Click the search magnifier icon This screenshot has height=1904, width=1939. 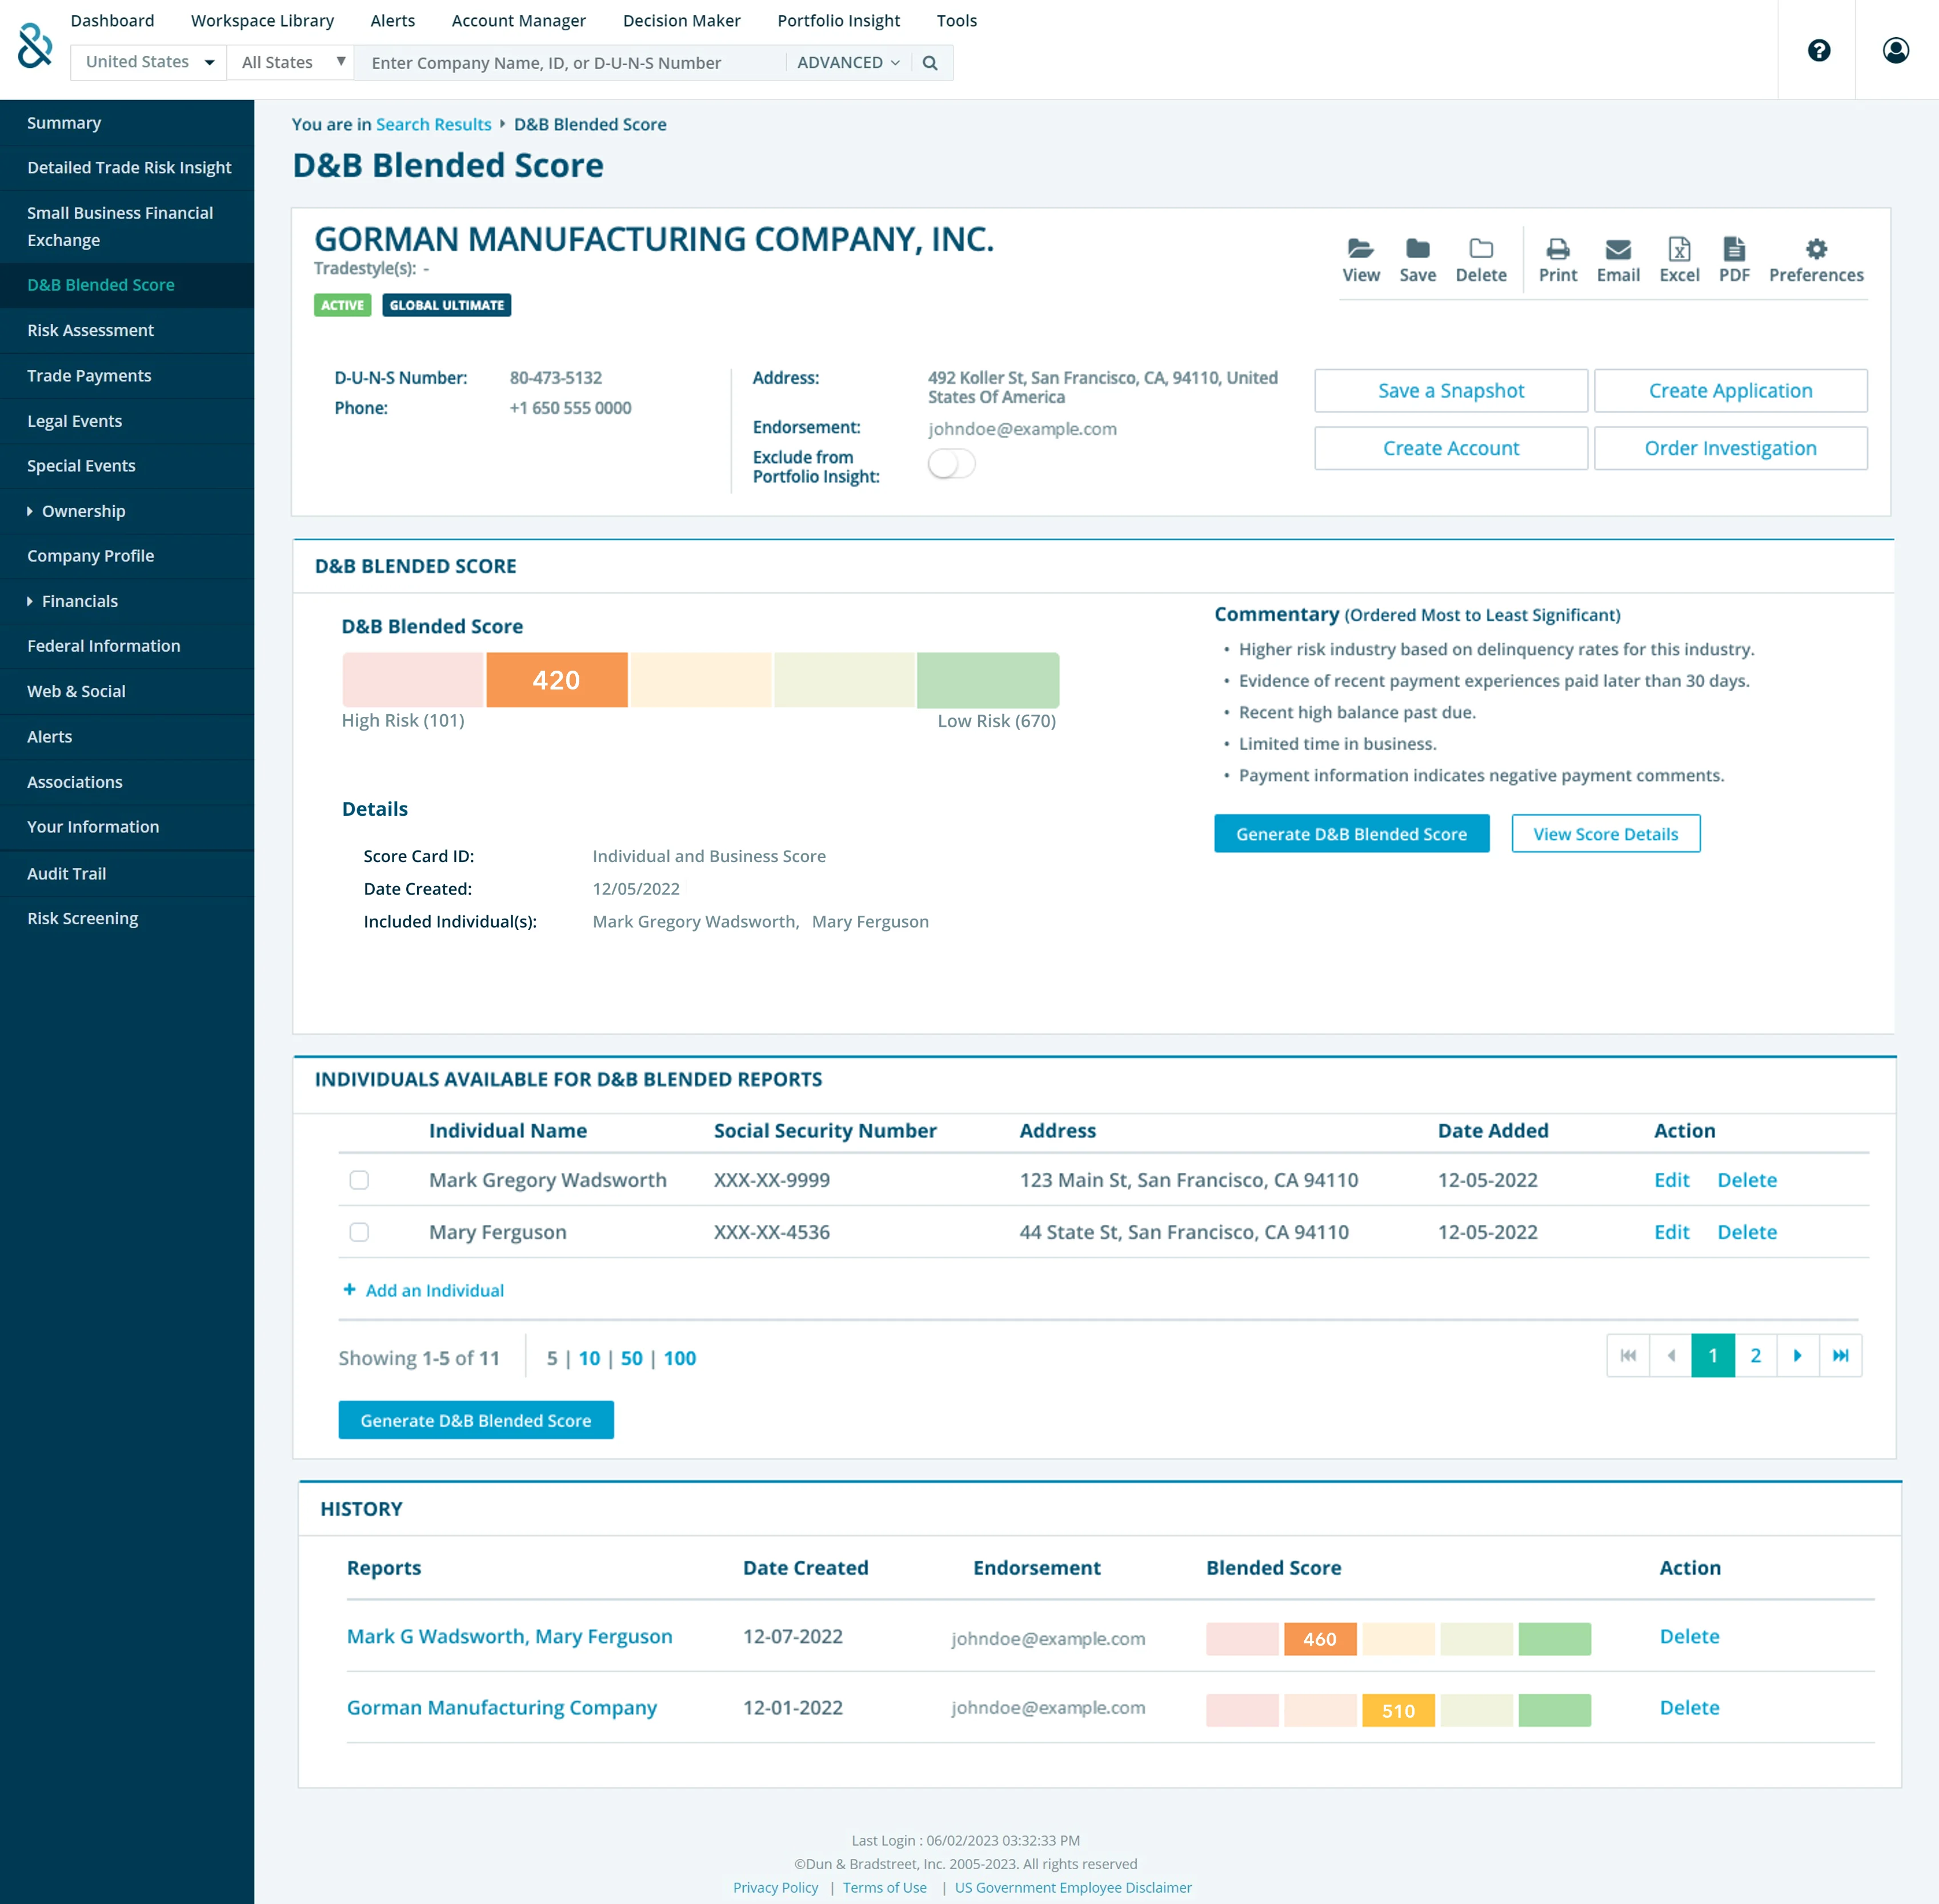pyautogui.click(x=930, y=63)
